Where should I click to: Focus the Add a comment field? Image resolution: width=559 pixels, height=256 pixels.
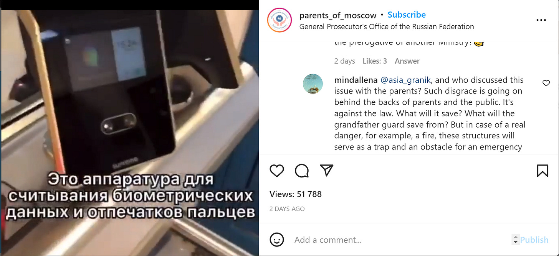coord(401,240)
